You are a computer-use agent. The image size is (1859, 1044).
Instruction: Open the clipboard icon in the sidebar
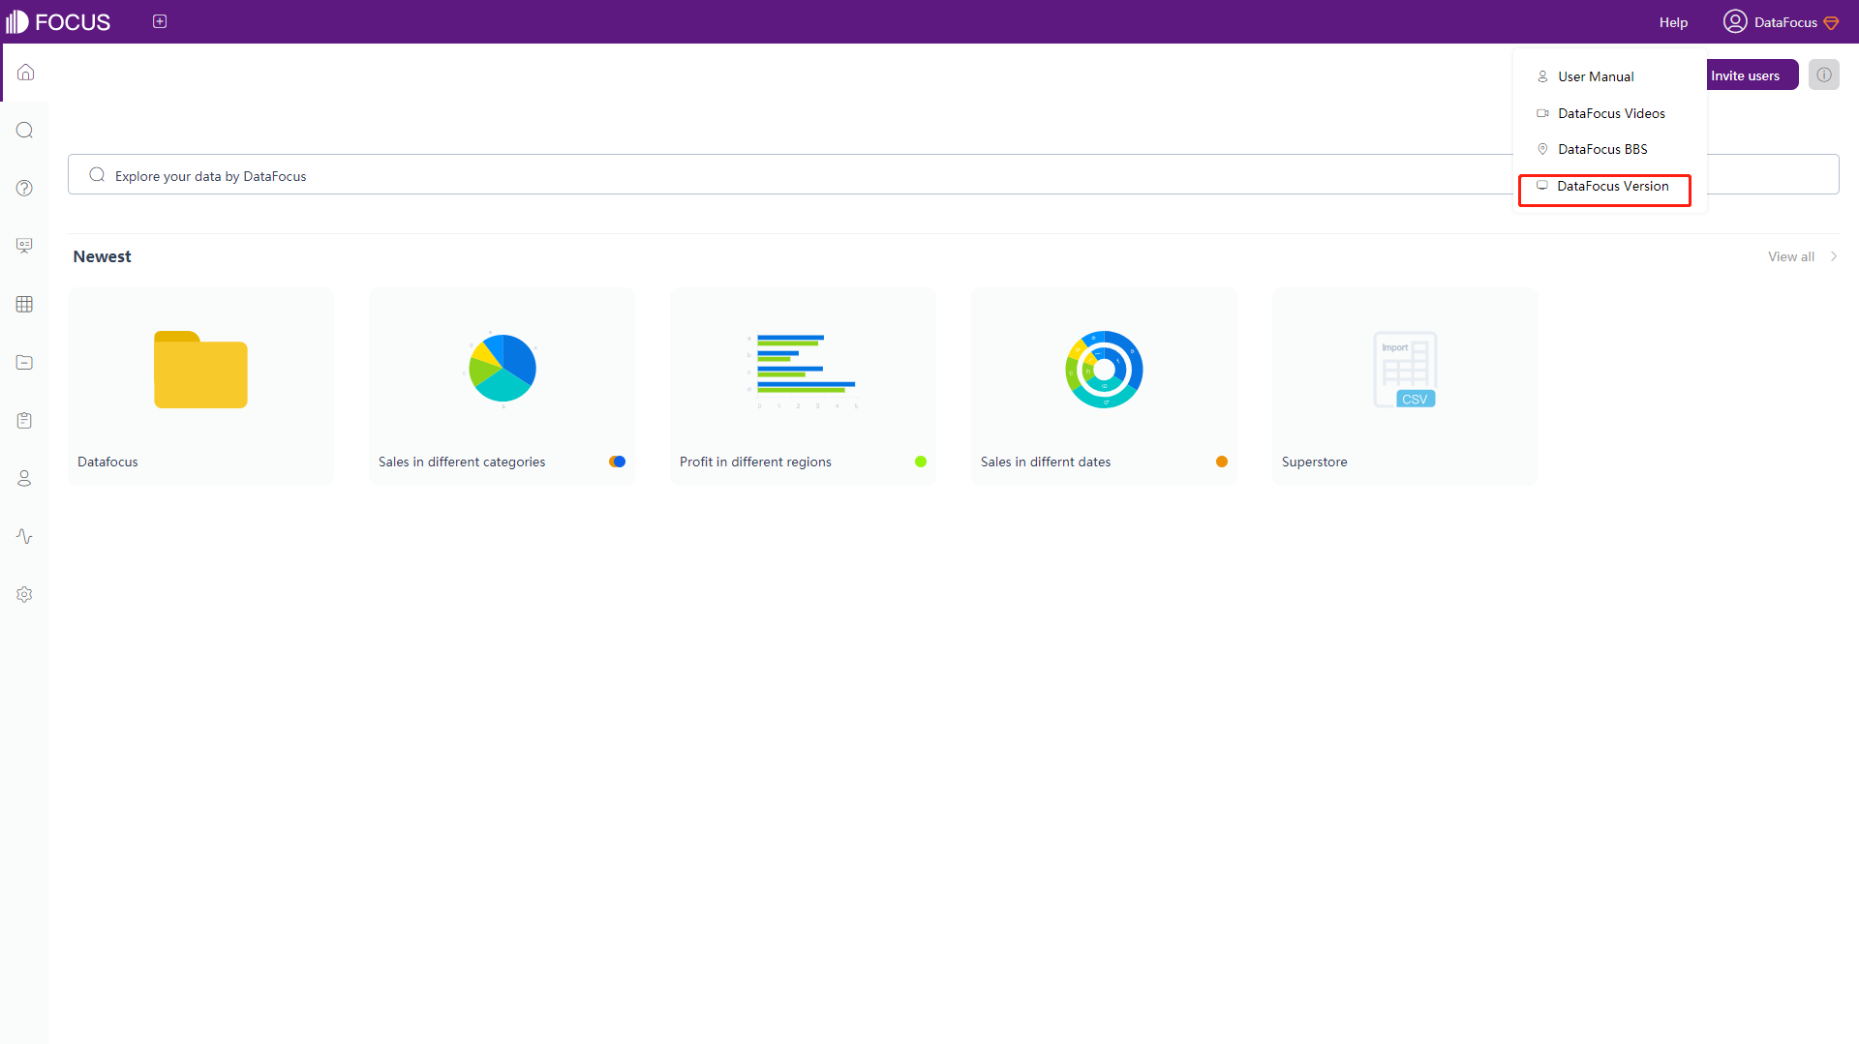pyautogui.click(x=25, y=421)
